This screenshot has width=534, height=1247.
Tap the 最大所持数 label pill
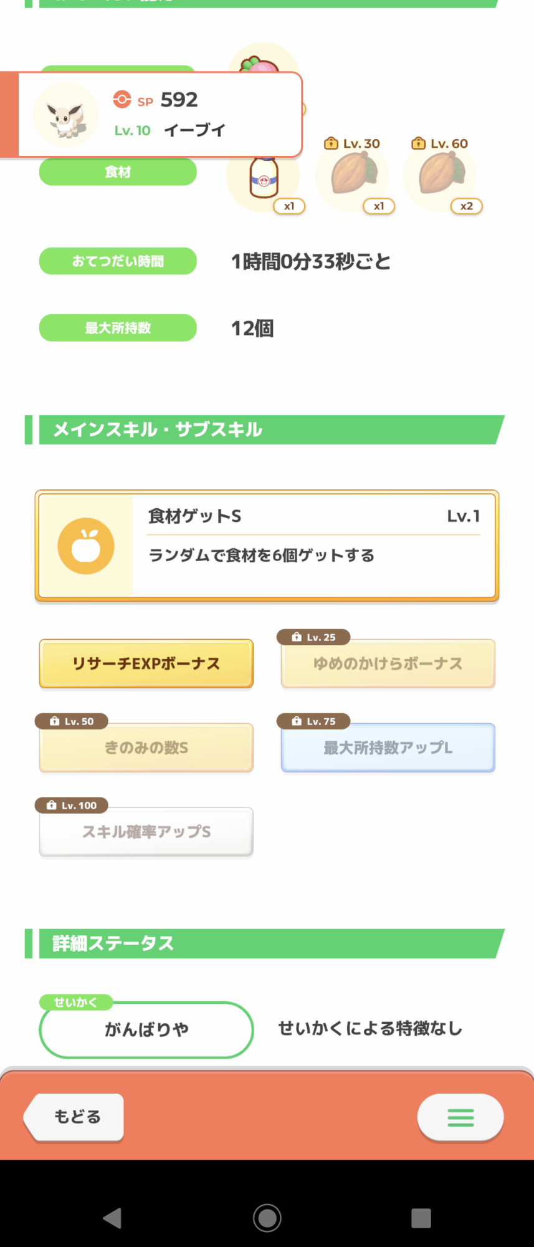[x=118, y=328]
